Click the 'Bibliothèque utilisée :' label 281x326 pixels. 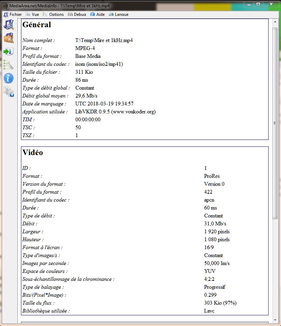point(46,311)
